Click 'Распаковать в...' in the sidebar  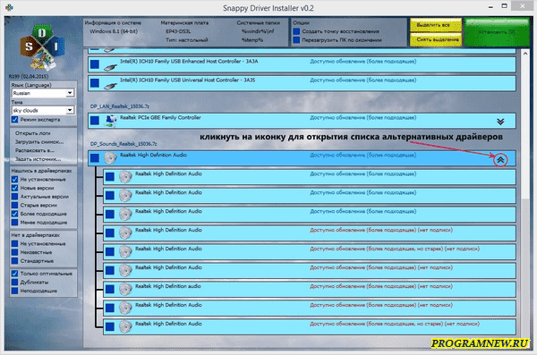[35, 150]
